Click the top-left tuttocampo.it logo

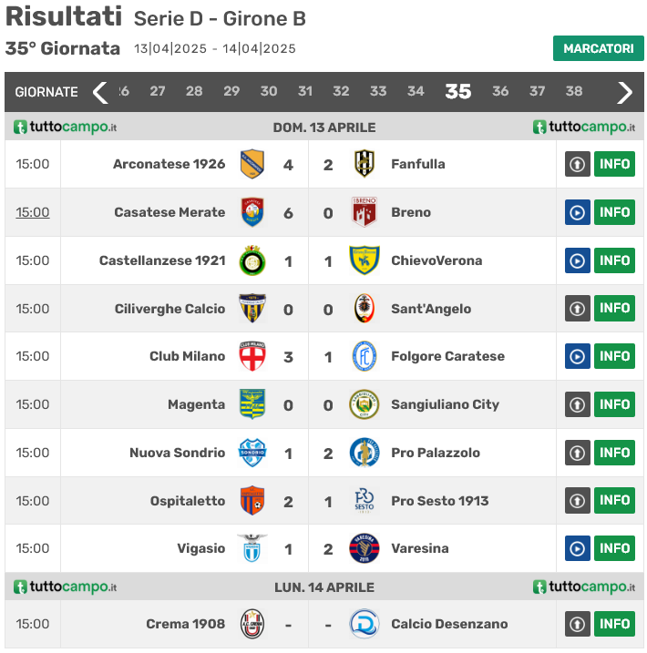point(65,128)
